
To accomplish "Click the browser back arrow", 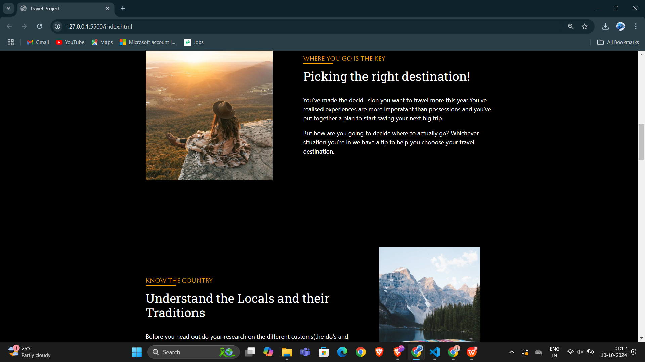I will [9, 26].
